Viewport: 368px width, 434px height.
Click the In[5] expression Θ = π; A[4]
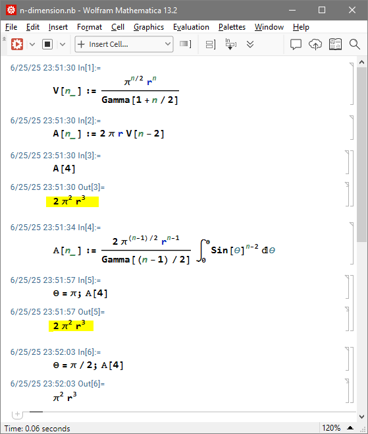tap(80, 294)
